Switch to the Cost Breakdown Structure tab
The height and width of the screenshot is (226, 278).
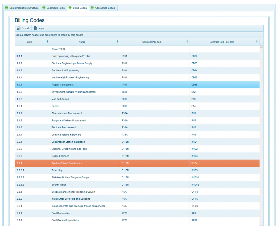24,8
